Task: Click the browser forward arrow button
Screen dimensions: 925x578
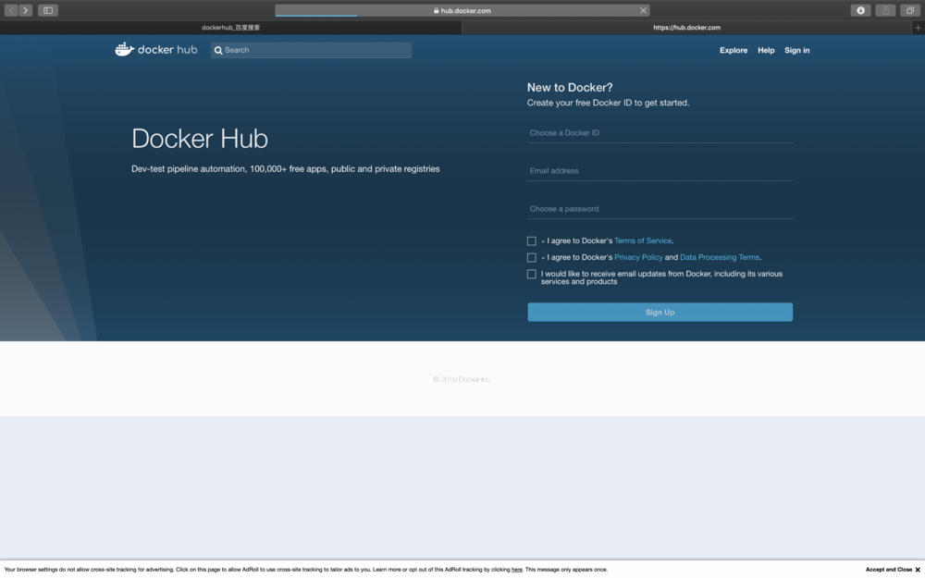Action: click(x=25, y=10)
